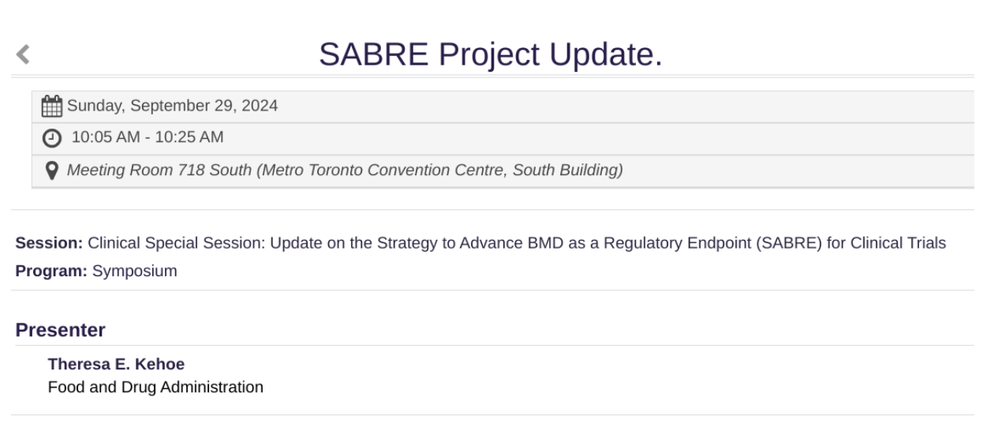This screenshot has height=434, width=983.
Task: Click the map pin location icon
Action: (52, 170)
